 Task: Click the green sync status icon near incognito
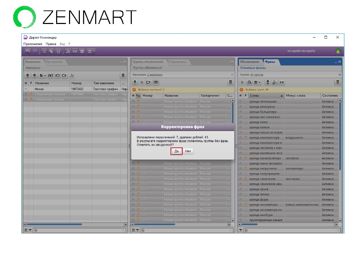[x=338, y=51]
